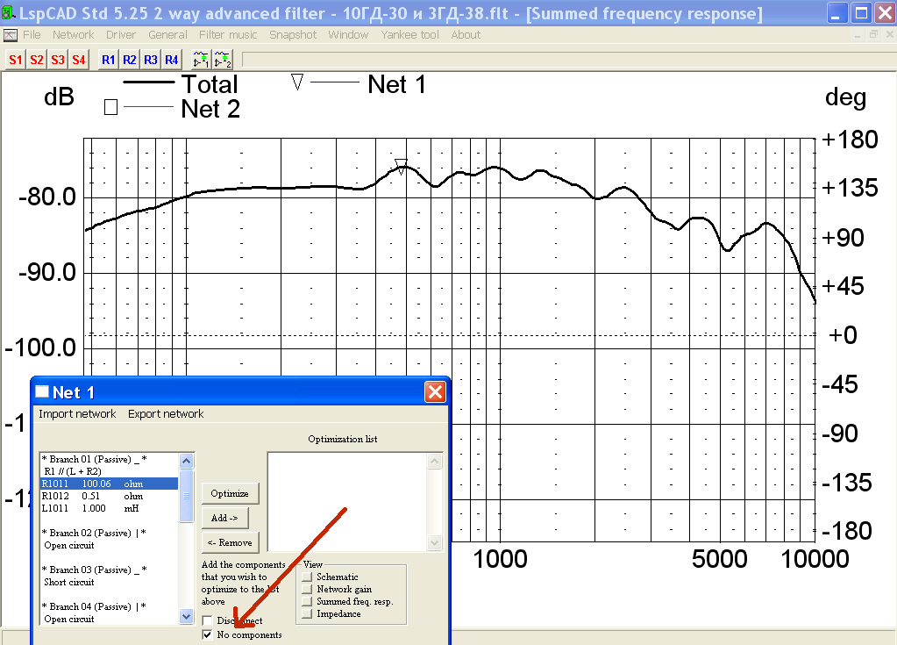Click the S2 snapshot store button

pyautogui.click(x=37, y=60)
